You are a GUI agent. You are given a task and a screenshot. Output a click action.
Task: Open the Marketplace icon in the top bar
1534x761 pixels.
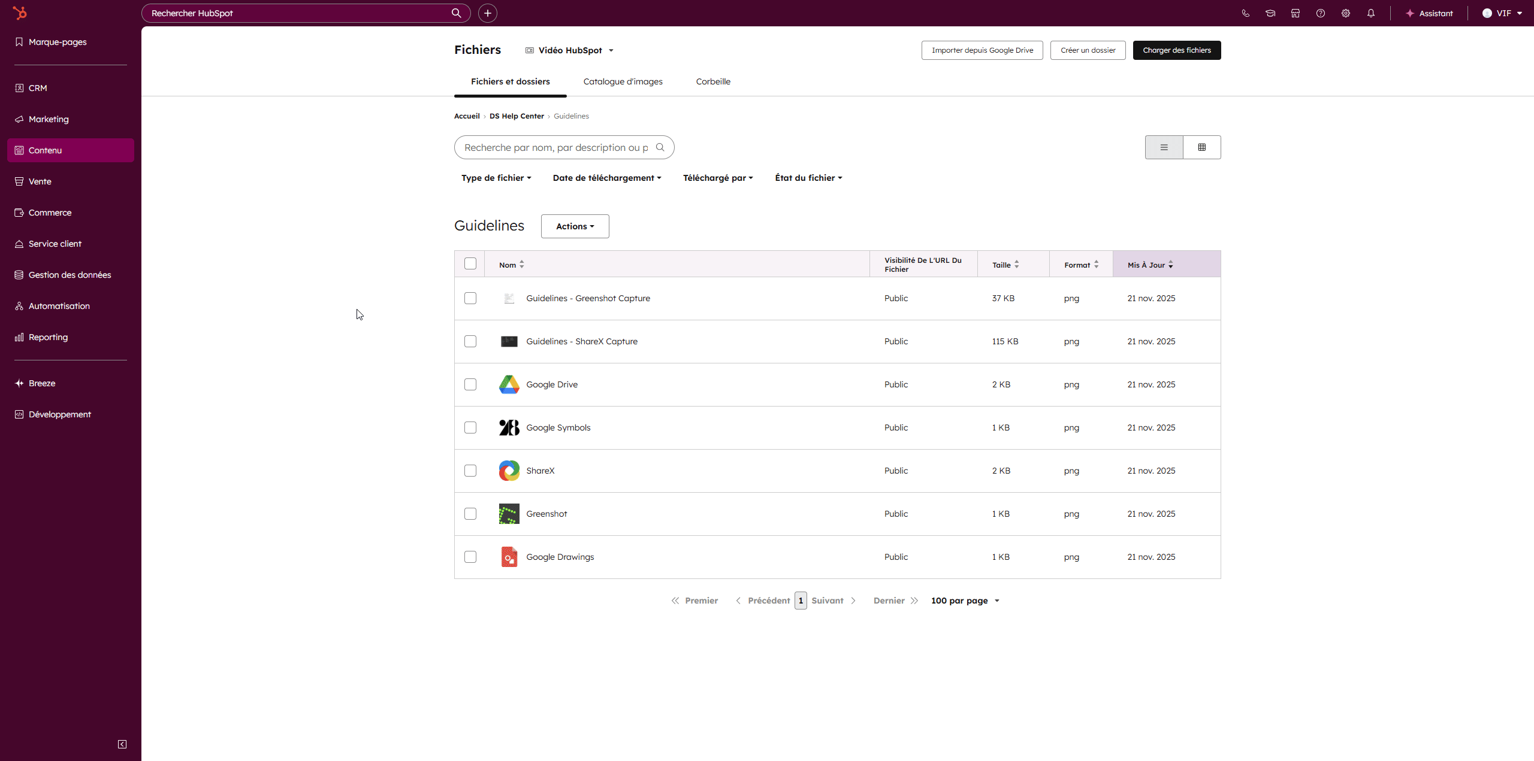(1295, 13)
